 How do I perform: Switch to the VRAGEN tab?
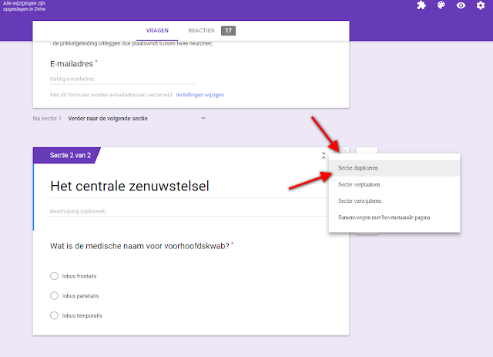(157, 31)
